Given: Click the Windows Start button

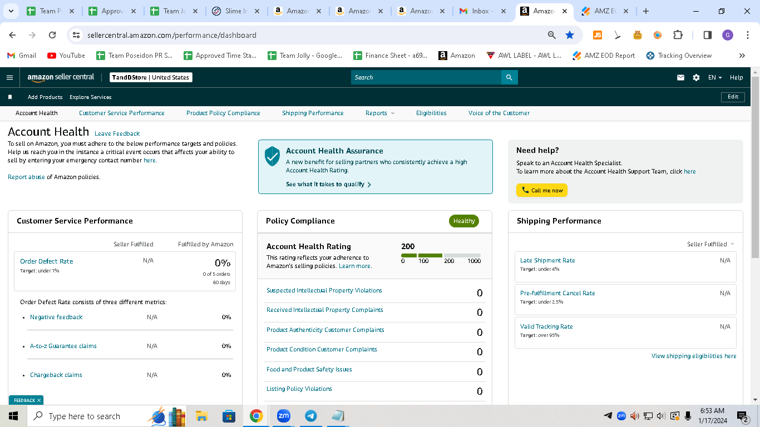Looking at the screenshot, I should [13, 416].
